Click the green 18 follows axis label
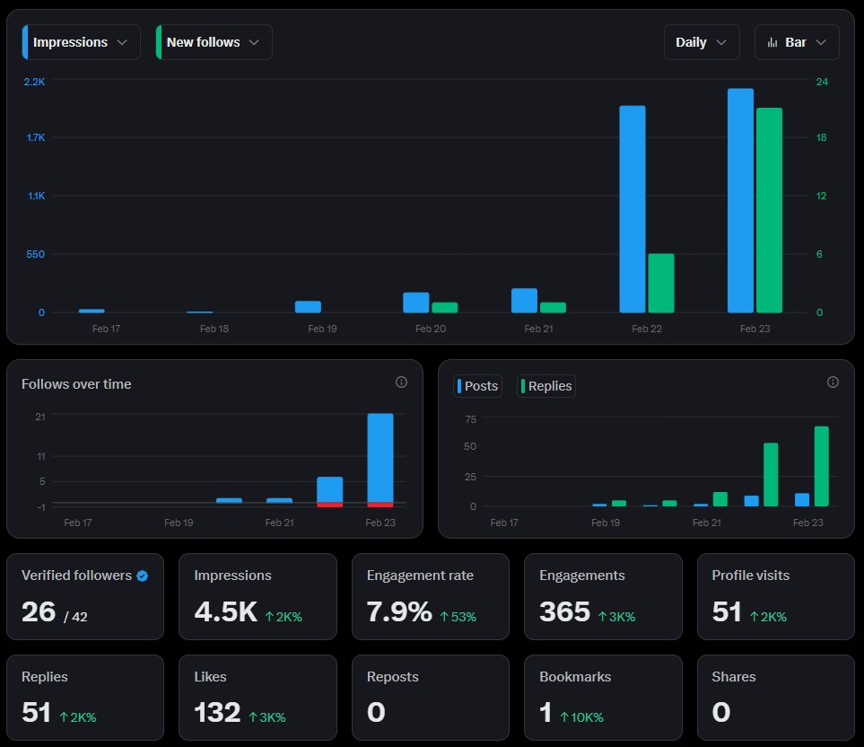Image resolution: width=864 pixels, height=747 pixels. [x=821, y=137]
